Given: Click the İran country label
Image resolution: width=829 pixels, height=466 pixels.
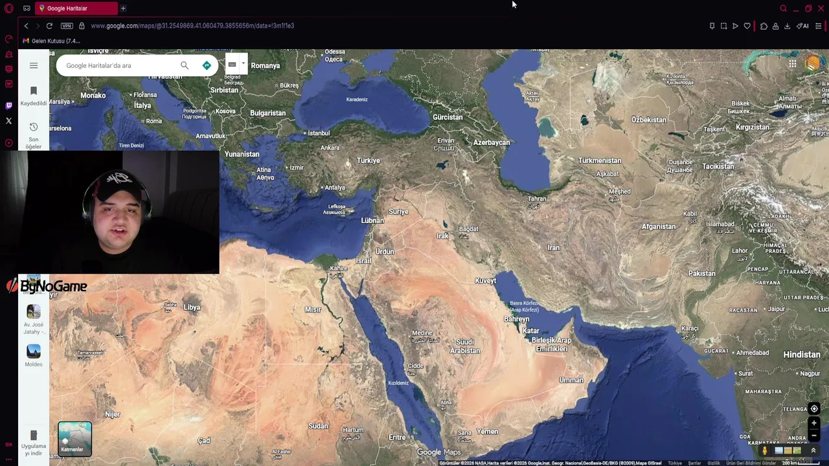Looking at the screenshot, I should tap(553, 247).
